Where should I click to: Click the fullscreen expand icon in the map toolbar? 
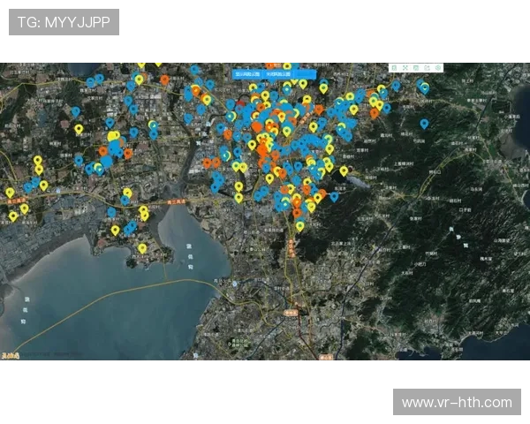405,67
